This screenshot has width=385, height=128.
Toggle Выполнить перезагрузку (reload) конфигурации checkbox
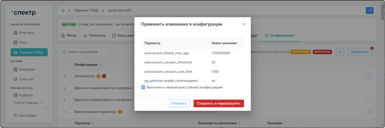[143, 87]
